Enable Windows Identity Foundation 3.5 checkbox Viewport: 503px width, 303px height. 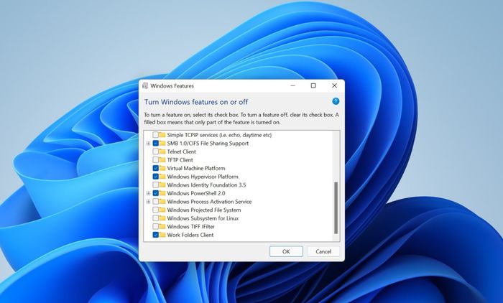[156, 185]
